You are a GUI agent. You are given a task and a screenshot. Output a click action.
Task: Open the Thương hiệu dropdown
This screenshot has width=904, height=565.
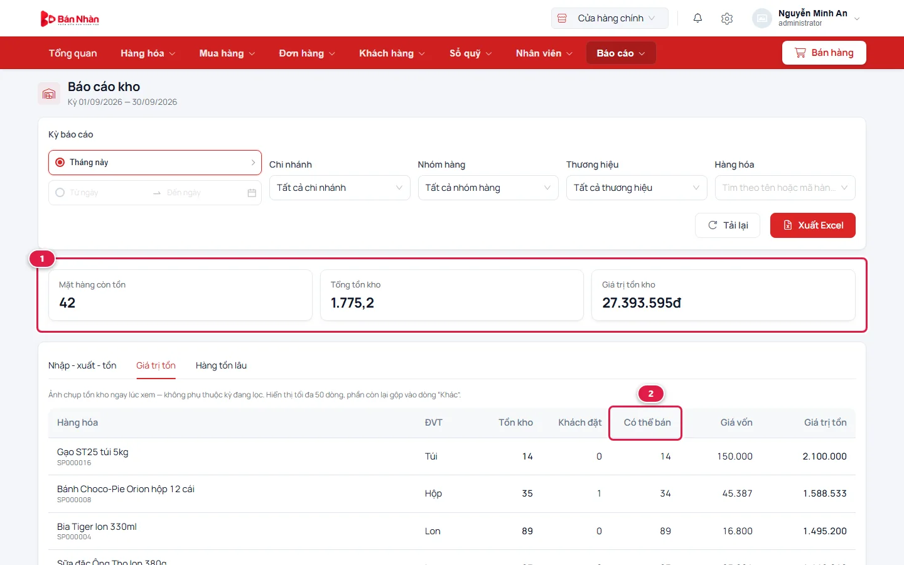click(637, 188)
